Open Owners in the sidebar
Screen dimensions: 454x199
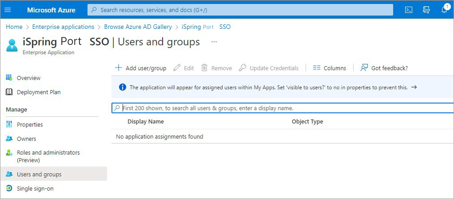tap(26, 139)
